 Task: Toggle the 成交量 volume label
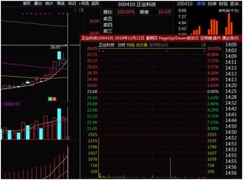coord(141,45)
